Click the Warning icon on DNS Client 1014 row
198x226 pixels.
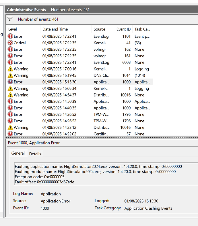tap(10, 75)
